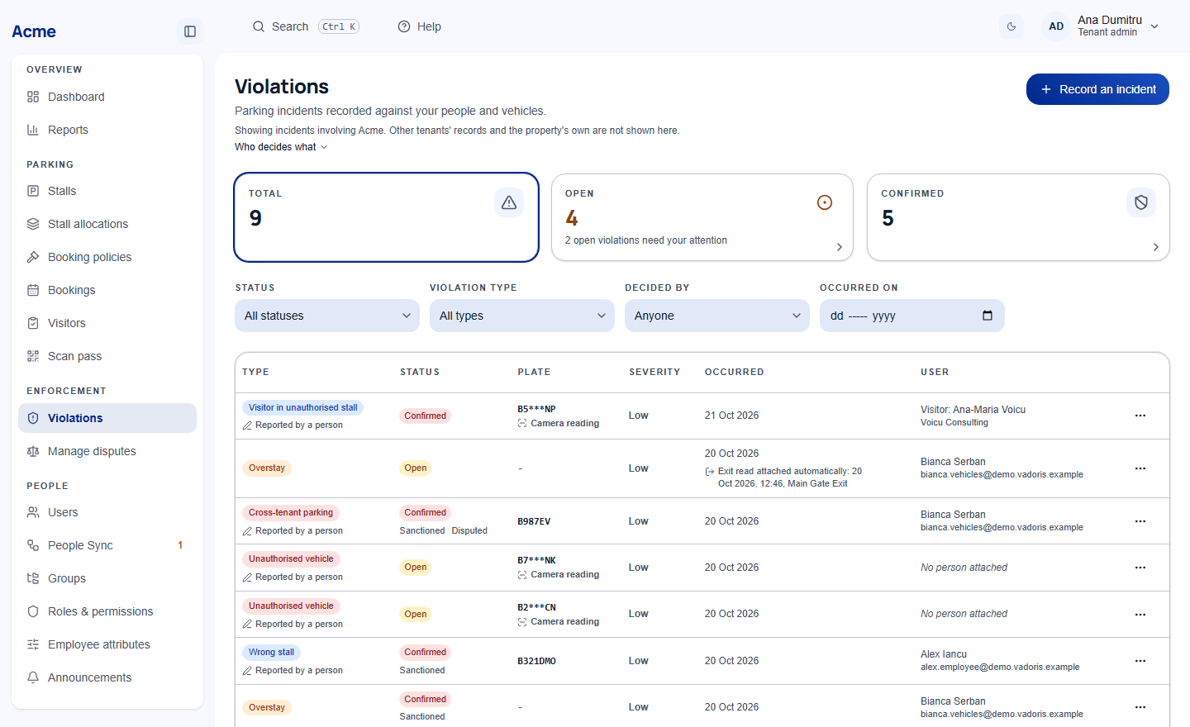Open Scan pass page
This screenshot has width=1190, height=727.
[x=107, y=356]
